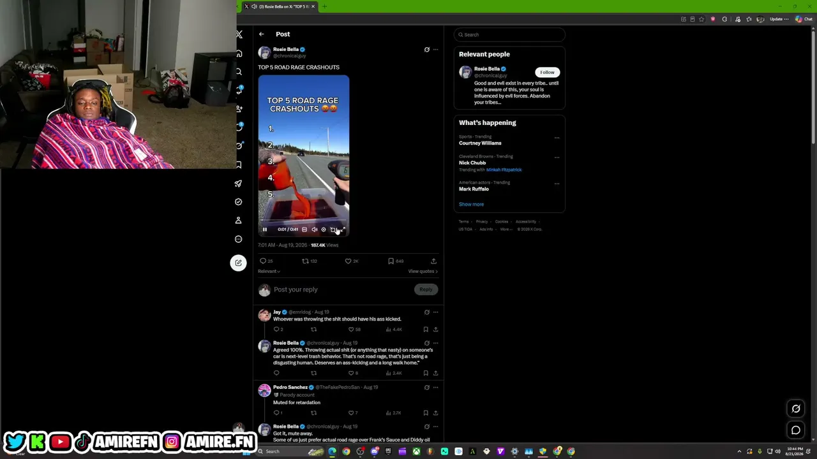Mute the video sound
Image resolution: width=817 pixels, height=459 pixels.
click(x=314, y=229)
